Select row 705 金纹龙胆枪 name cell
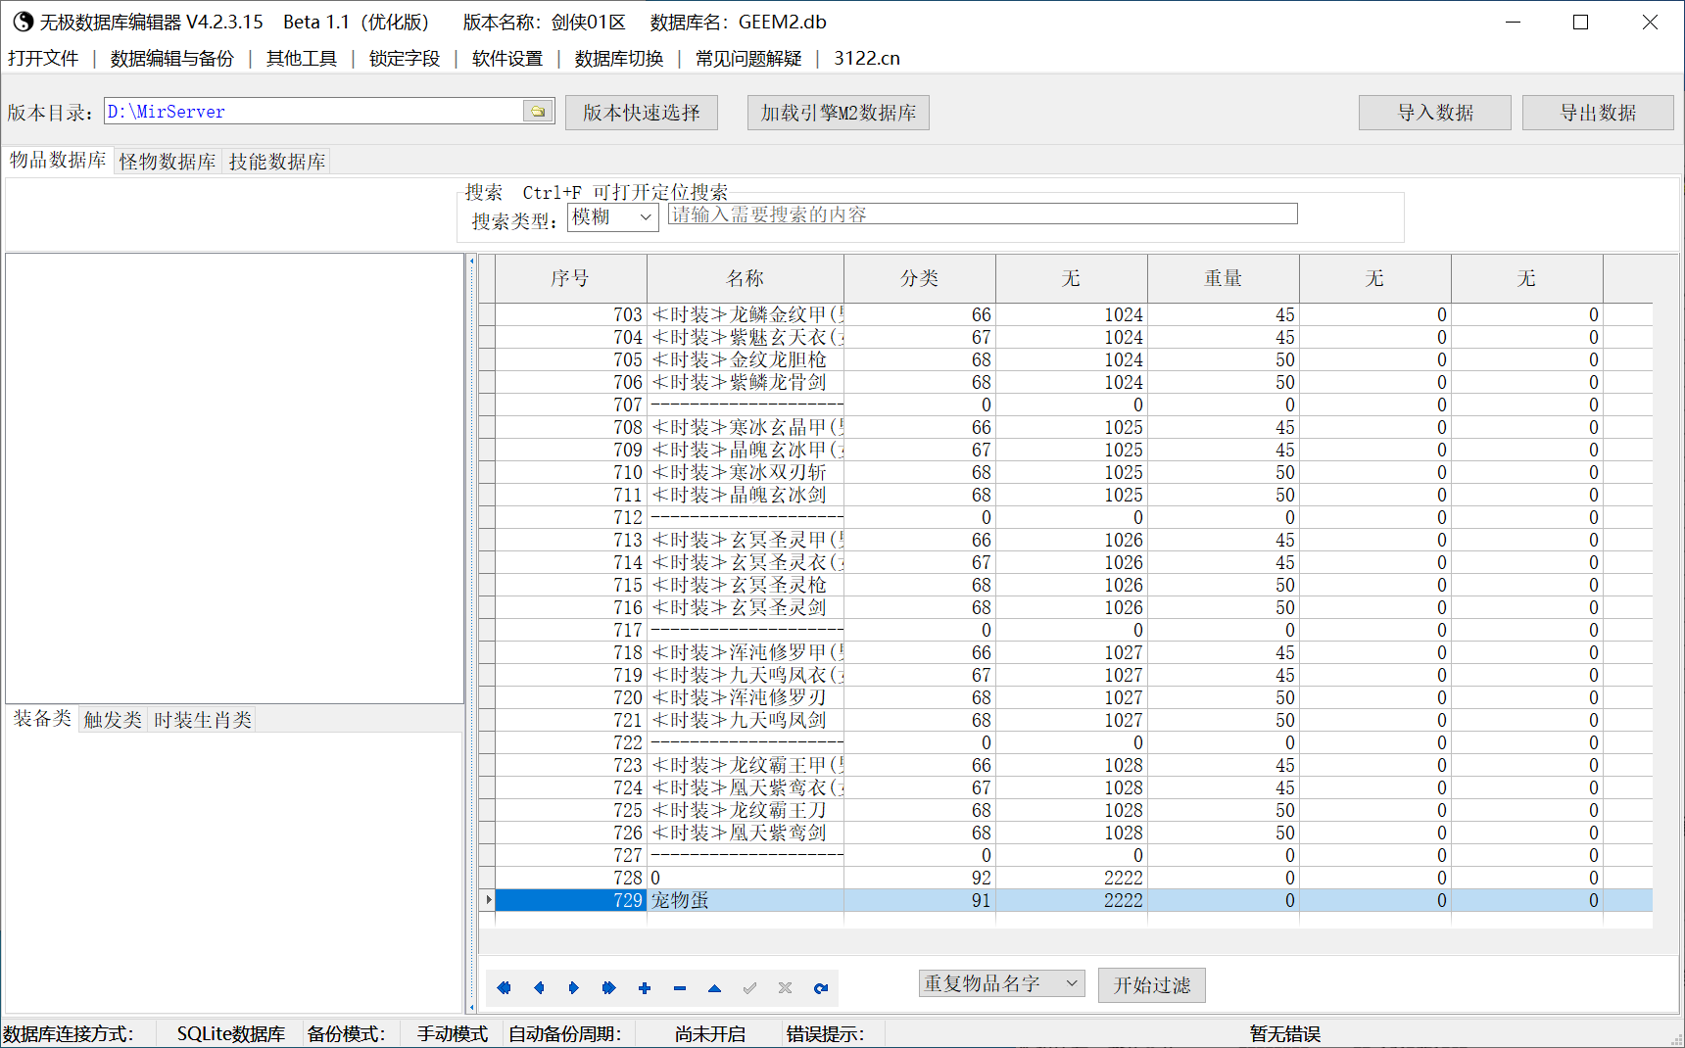The image size is (1685, 1048). [746, 359]
